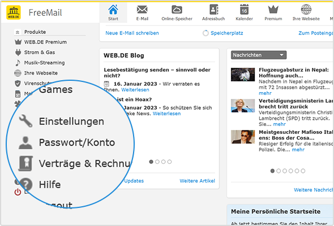The width and height of the screenshot is (334, 226).
Task: Click headline 'Lesebestätigung senden – sinnvoll oder nicht?'
Action: 157,73
